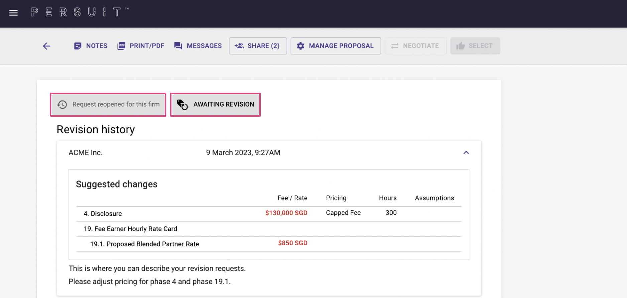Open the hamburger navigation menu

[x=13, y=13]
